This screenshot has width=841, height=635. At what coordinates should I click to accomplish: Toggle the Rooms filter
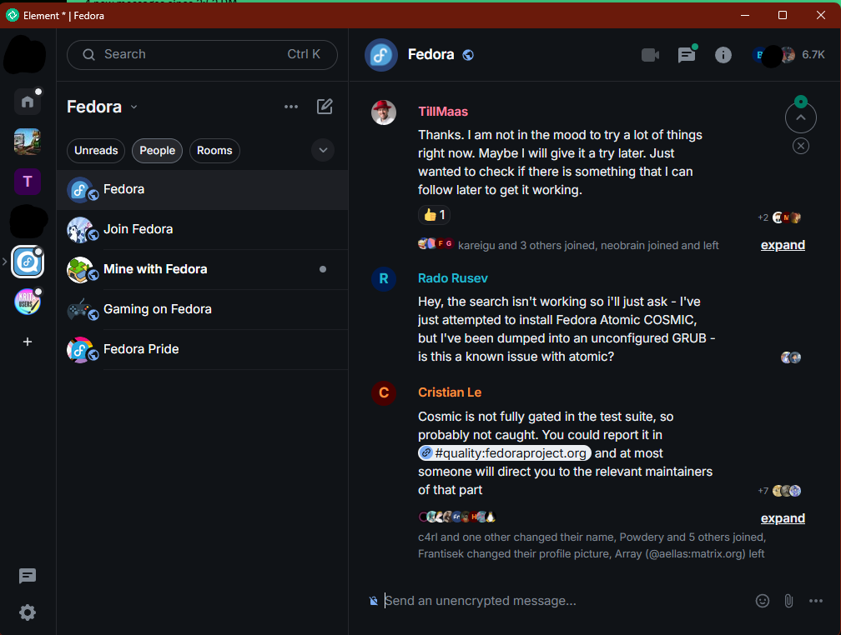[214, 151]
